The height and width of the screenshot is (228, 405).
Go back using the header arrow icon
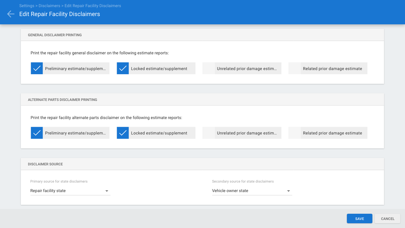pos(11,14)
